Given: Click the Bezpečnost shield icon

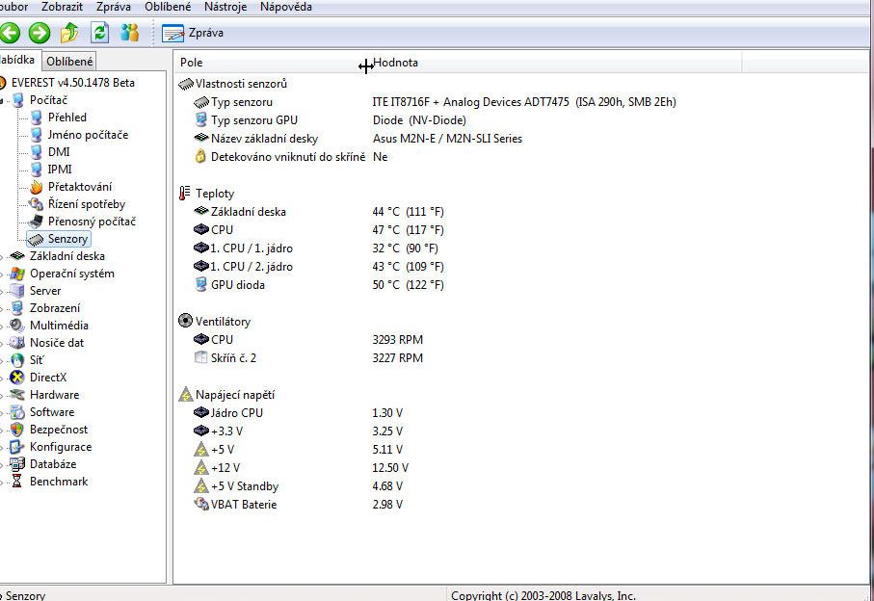Looking at the screenshot, I should point(18,430).
